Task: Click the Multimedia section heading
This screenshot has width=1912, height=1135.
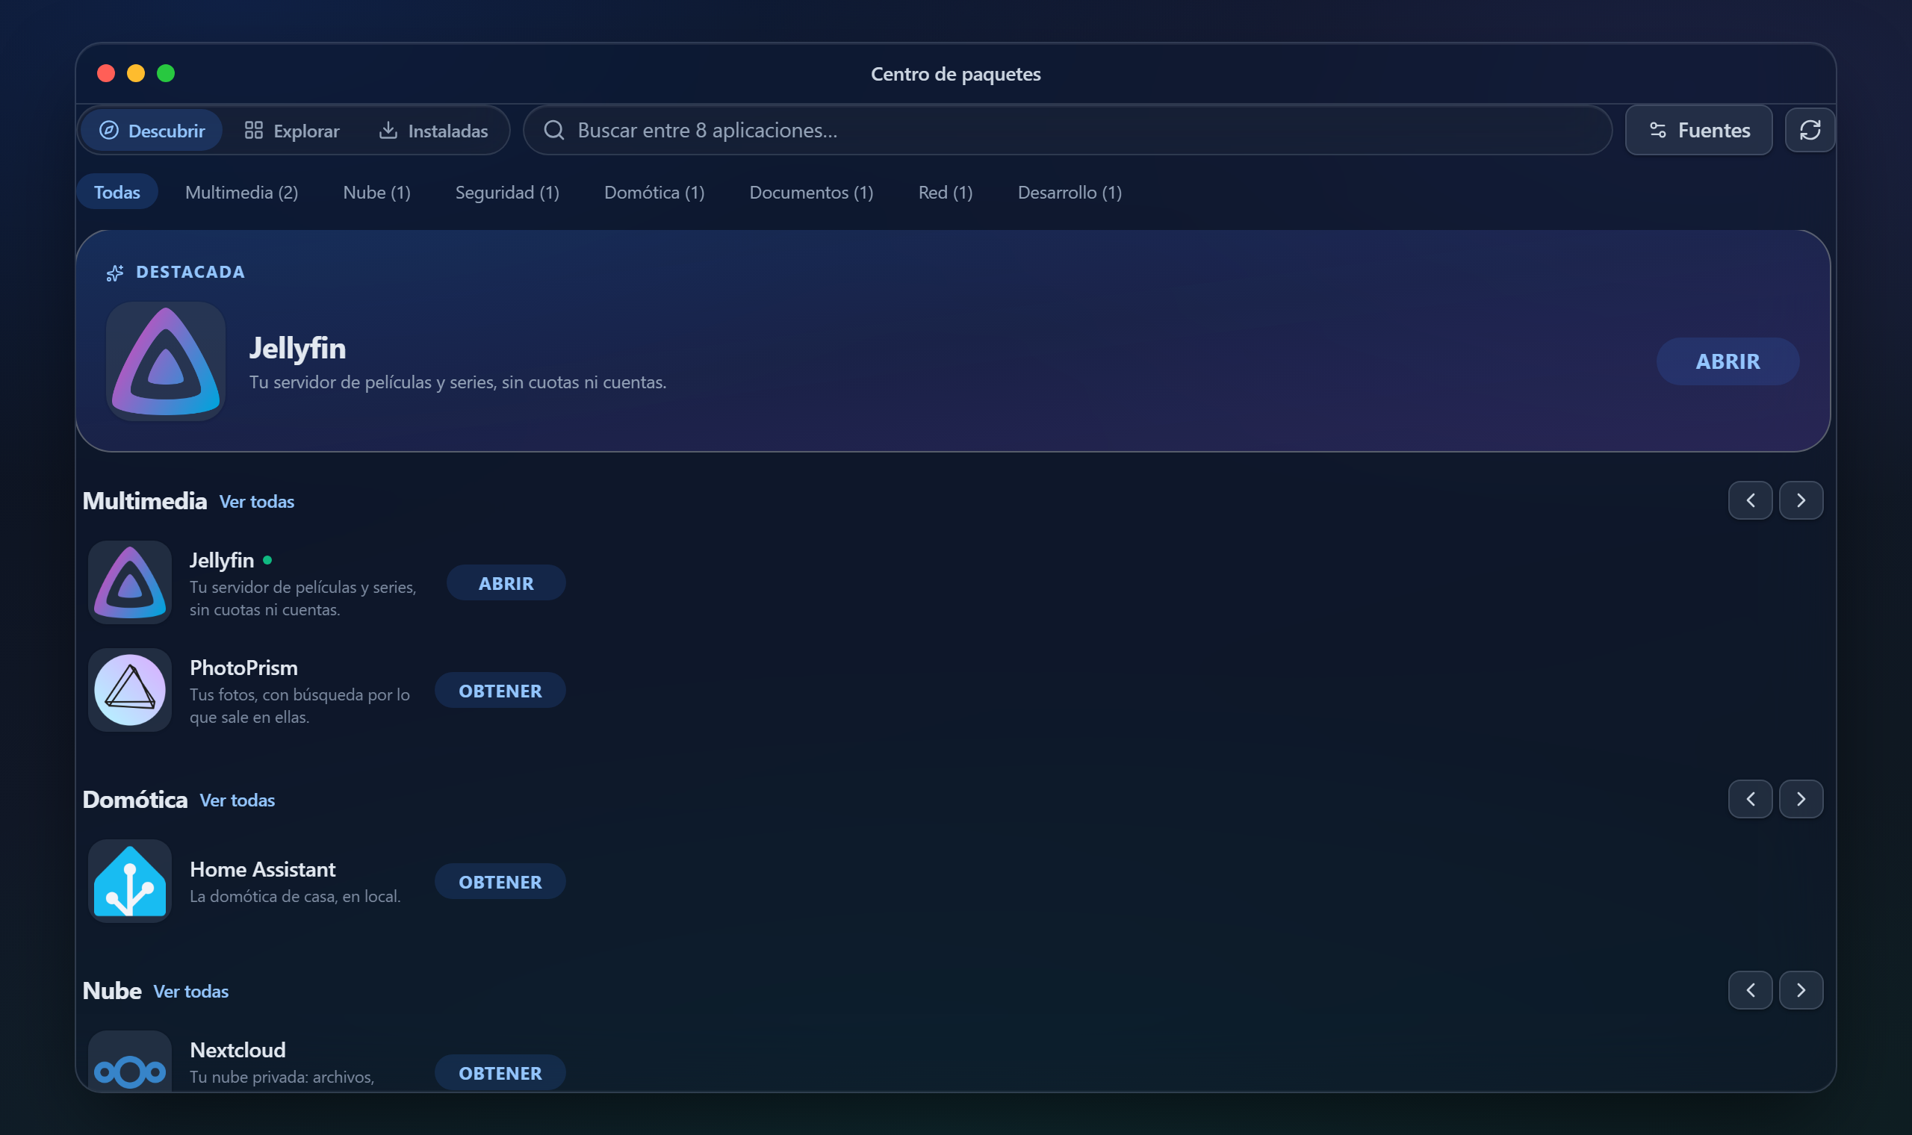Action: (x=145, y=501)
